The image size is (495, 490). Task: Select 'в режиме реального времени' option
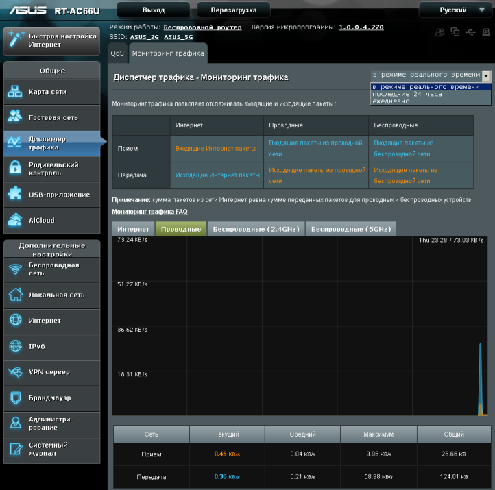pos(431,86)
